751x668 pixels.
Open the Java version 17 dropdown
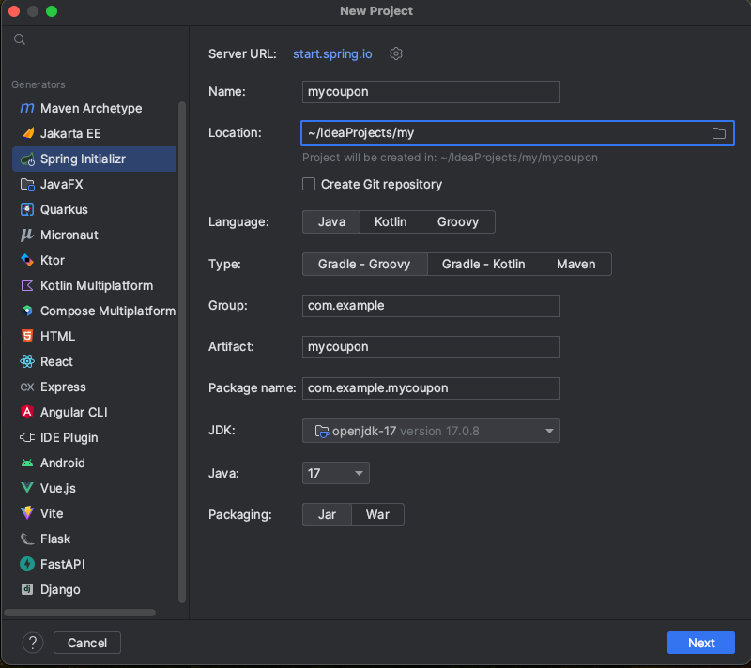336,473
